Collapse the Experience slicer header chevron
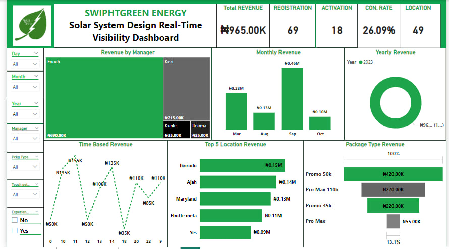 click(x=37, y=212)
